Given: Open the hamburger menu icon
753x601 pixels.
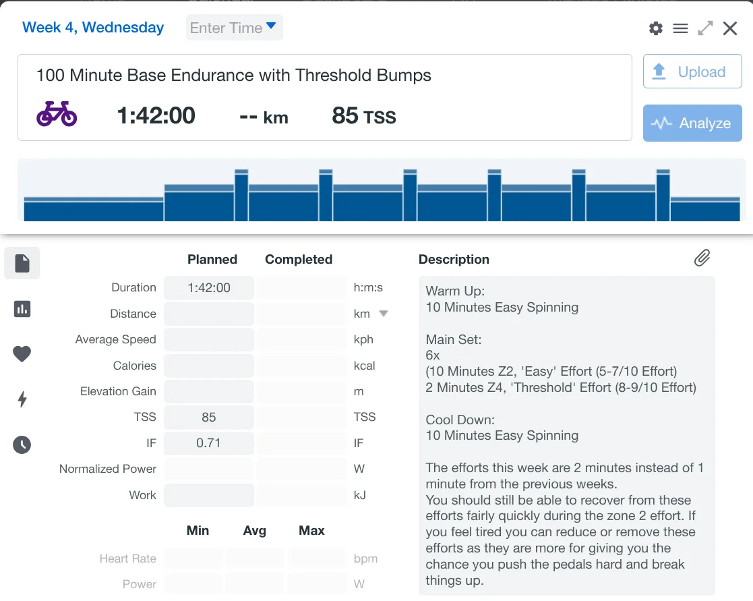Looking at the screenshot, I should tap(680, 28).
